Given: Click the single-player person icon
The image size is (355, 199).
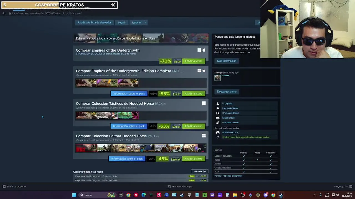Looking at the screenshot, I should (x=218, y=103).
